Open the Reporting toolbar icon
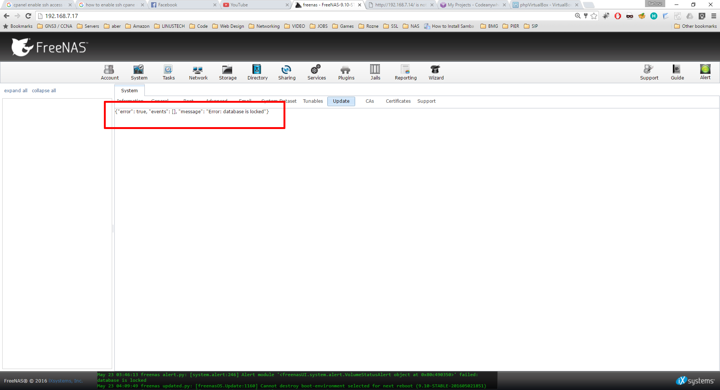Image resolution: width=720 pixels, height=390 pixels. (406, 72)
